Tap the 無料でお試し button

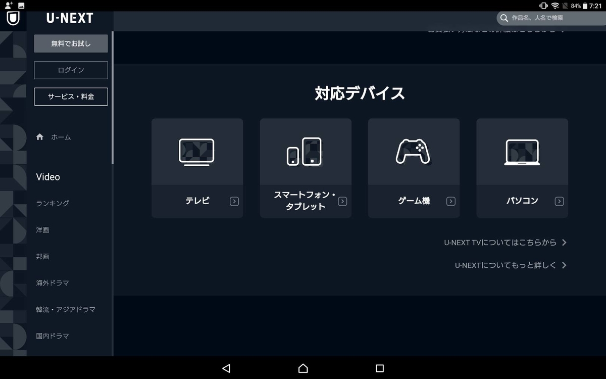[x=71, y=43]
